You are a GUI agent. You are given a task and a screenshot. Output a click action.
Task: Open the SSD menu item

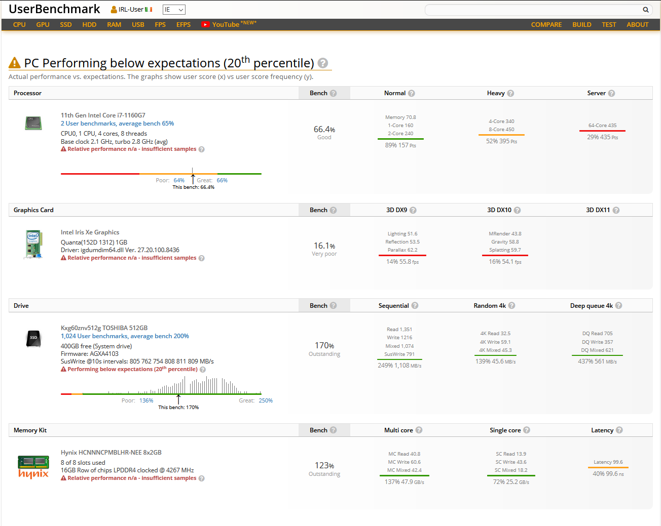(66, 25)
